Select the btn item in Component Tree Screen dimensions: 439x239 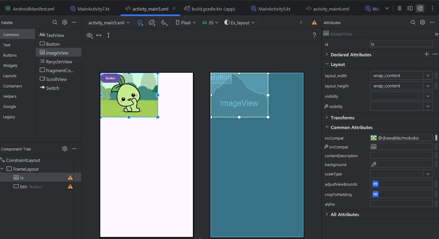pos(24,187)
